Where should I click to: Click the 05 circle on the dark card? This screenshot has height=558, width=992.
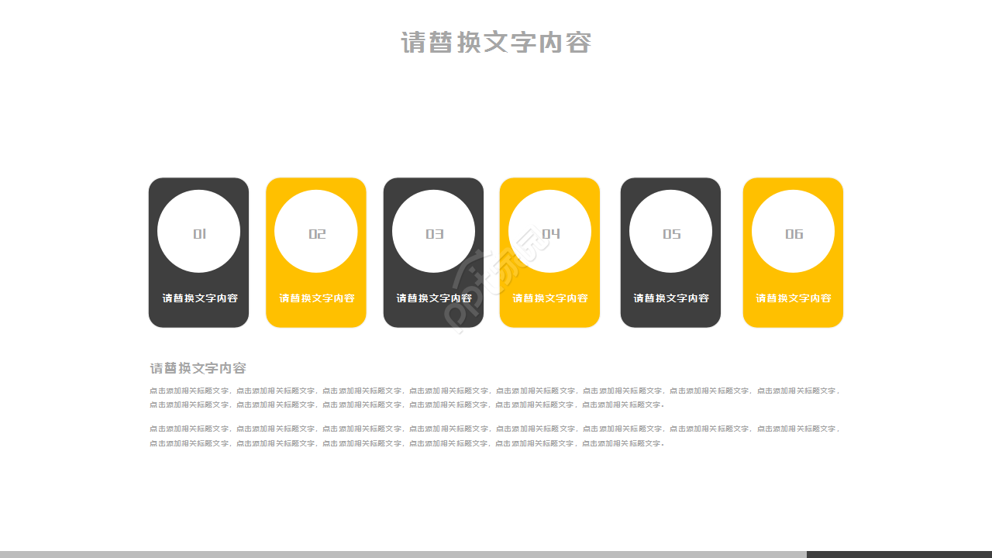670,230
